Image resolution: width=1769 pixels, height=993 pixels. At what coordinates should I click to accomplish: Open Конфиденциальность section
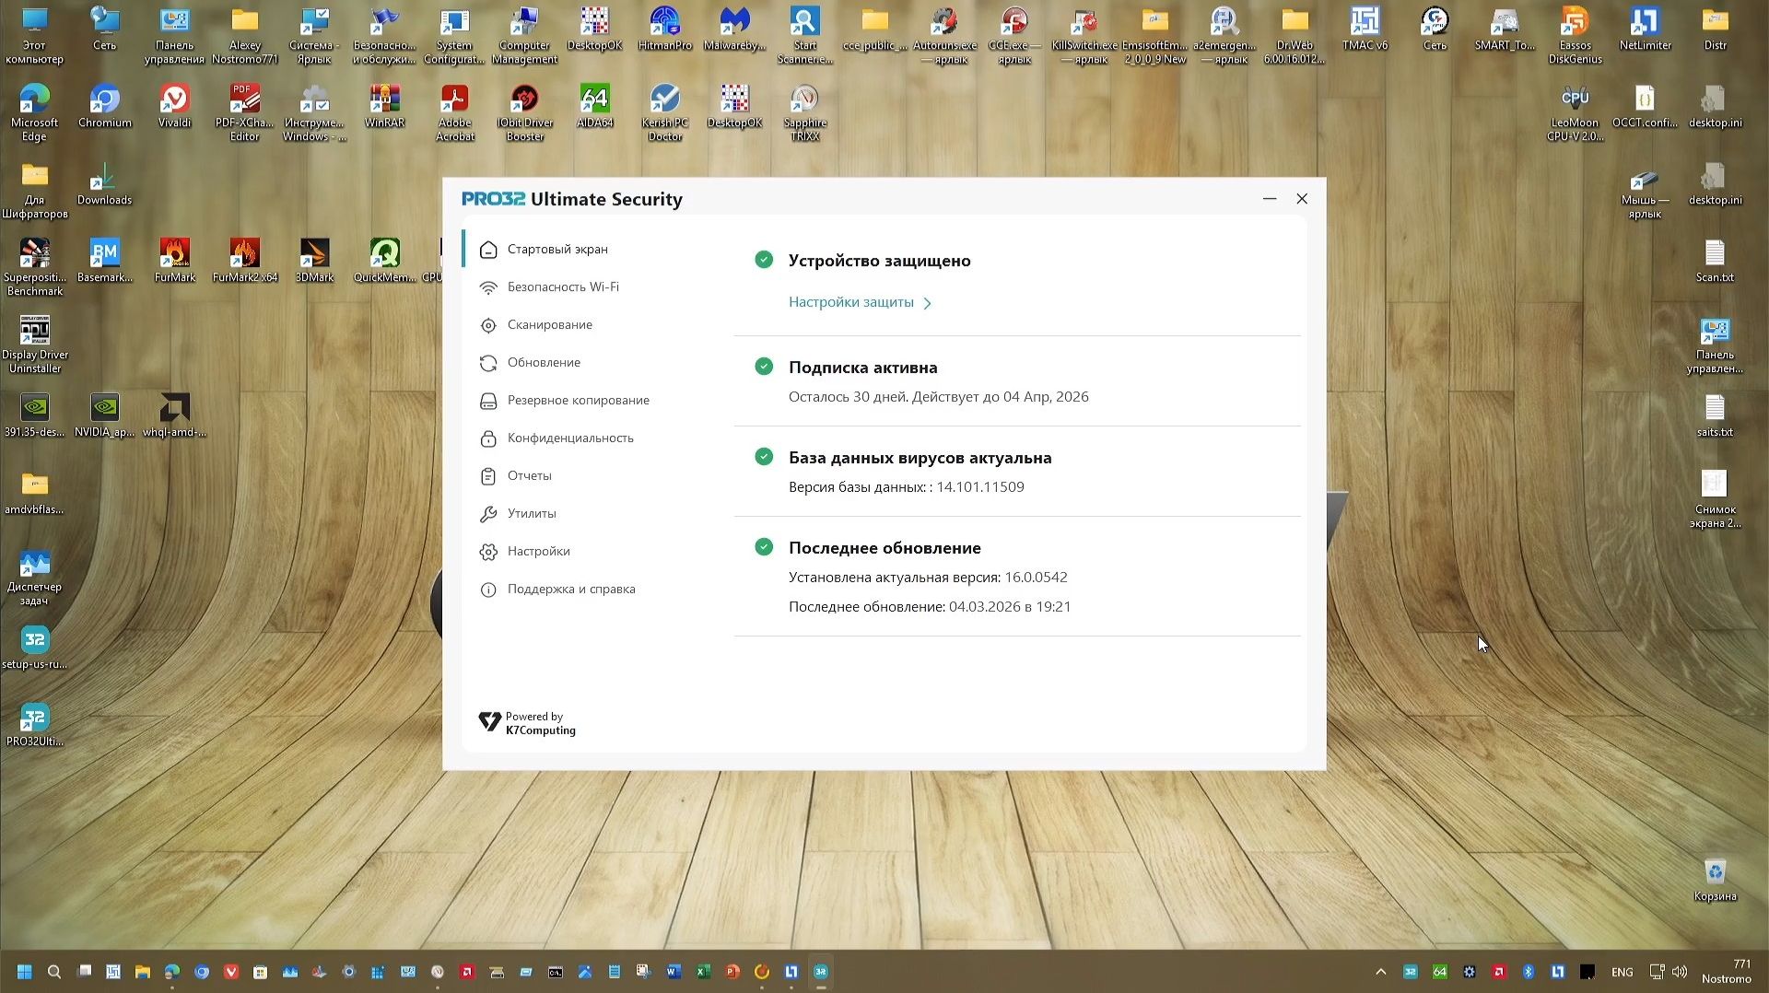(x=570, y=438)
